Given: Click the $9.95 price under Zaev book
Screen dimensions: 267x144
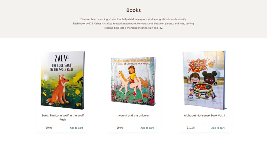Looking at the screenshot, I should point(49,128).
